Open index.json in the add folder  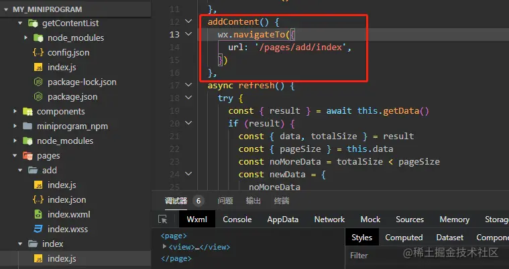(66, 199)
